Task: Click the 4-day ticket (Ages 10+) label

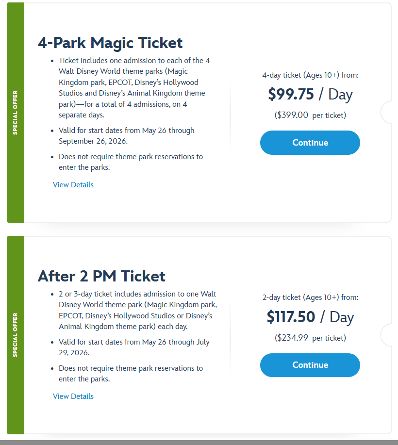Action: click(x=310, y=75)
